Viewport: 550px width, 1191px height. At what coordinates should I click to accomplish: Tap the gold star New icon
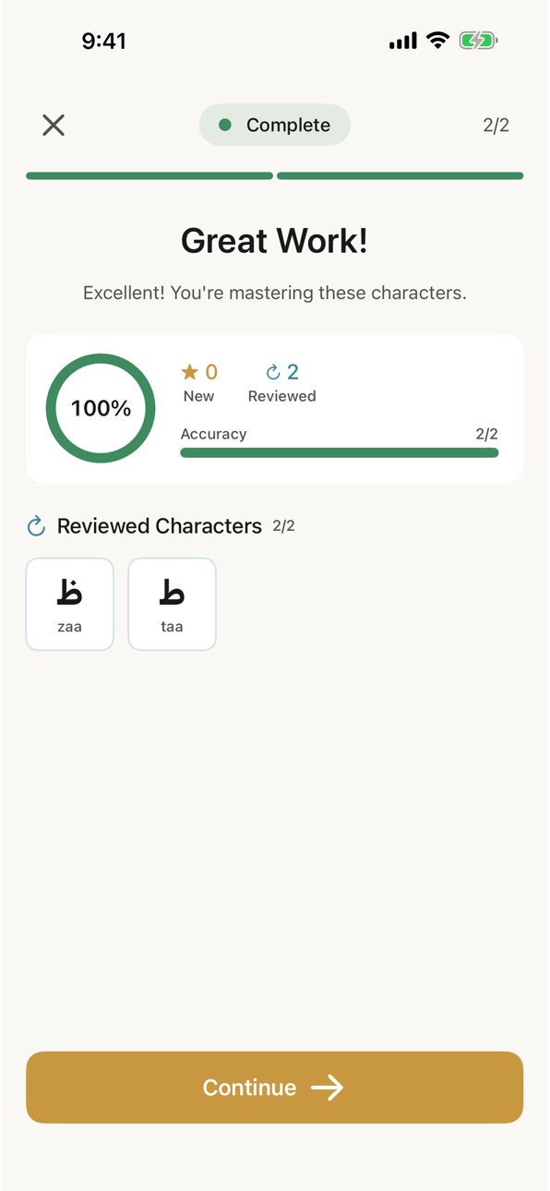[189, 372]
